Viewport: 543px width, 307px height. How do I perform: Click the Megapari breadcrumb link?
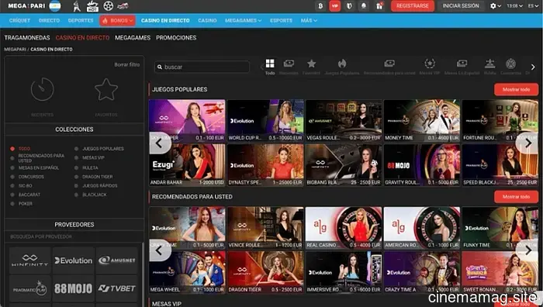point(15,50)
